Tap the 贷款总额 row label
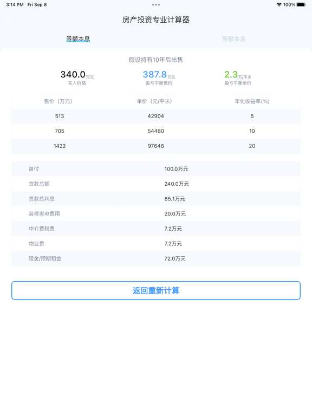Viewport: 312px width, 416px height. (x=39, y=184)
